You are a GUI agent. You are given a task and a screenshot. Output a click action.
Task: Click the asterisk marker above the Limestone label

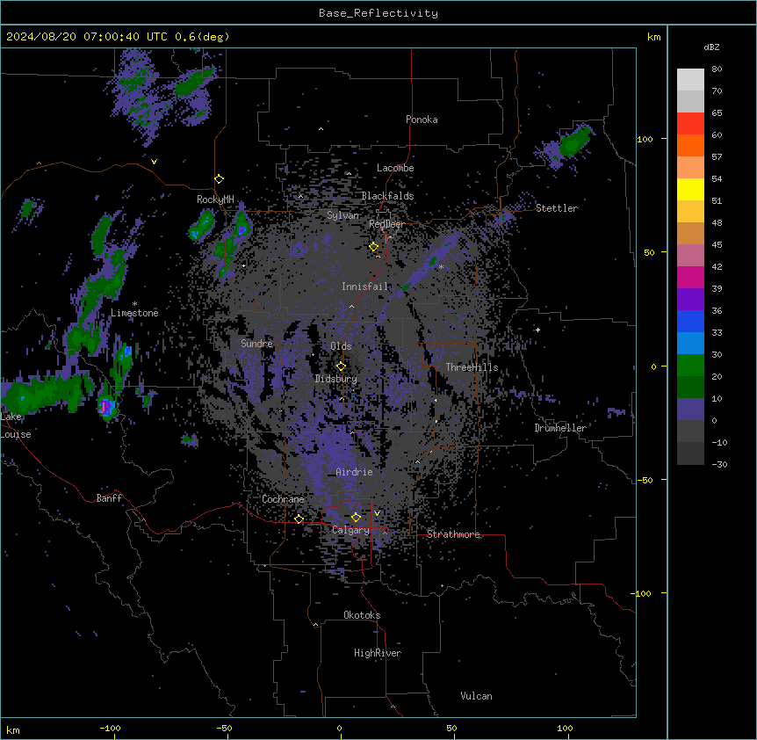click(134, 304)
